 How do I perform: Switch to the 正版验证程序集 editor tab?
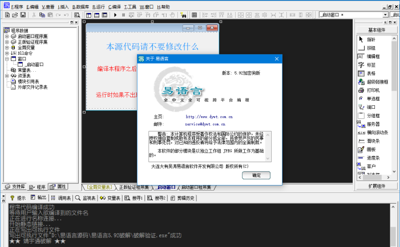[134, 187]
